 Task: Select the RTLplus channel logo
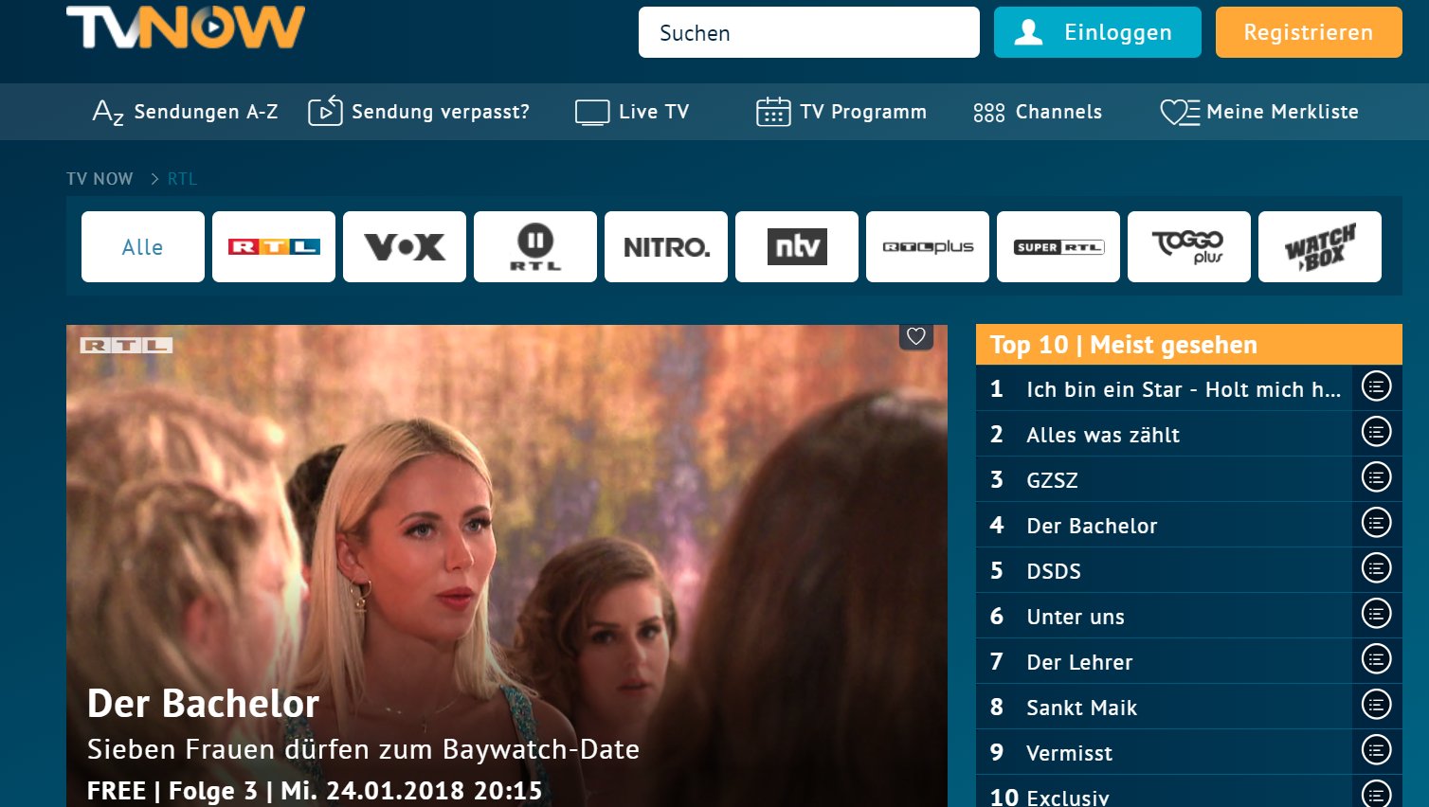click(928, 246)
